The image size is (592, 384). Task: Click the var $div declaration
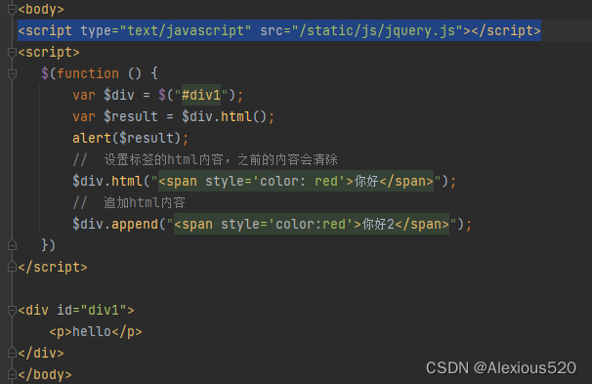158,95
